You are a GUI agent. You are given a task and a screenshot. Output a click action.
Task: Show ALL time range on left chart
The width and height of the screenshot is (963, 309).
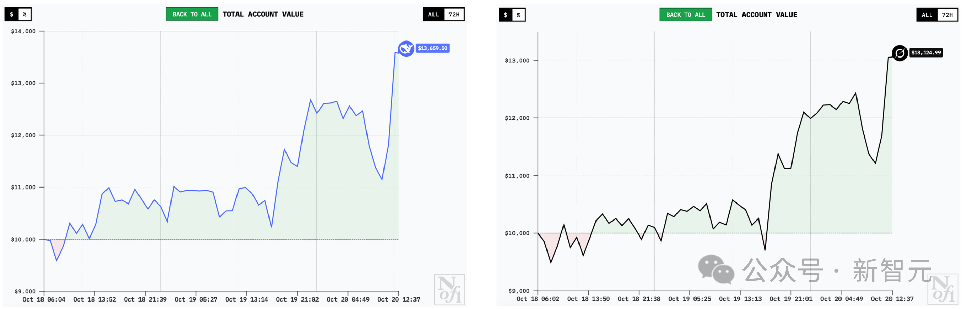(433, 15)
